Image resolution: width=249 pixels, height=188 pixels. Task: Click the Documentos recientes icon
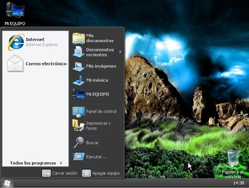[79, 52]
